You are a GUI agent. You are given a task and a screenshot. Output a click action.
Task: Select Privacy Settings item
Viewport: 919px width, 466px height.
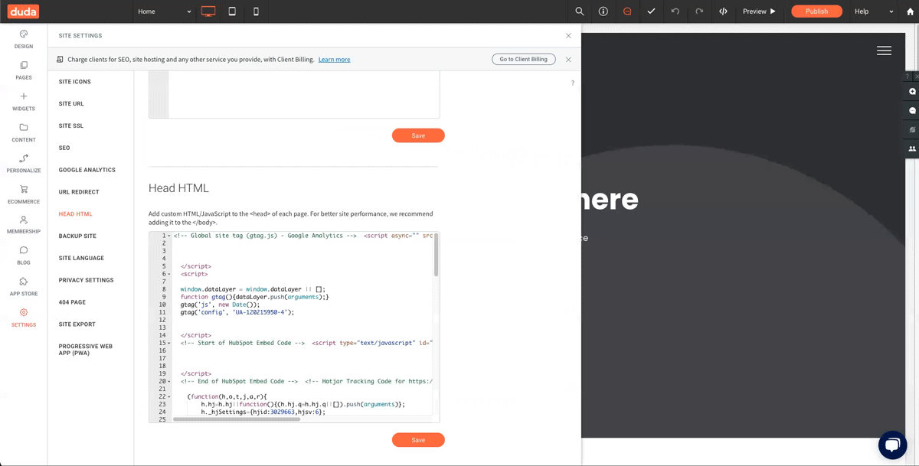point(86,280)
